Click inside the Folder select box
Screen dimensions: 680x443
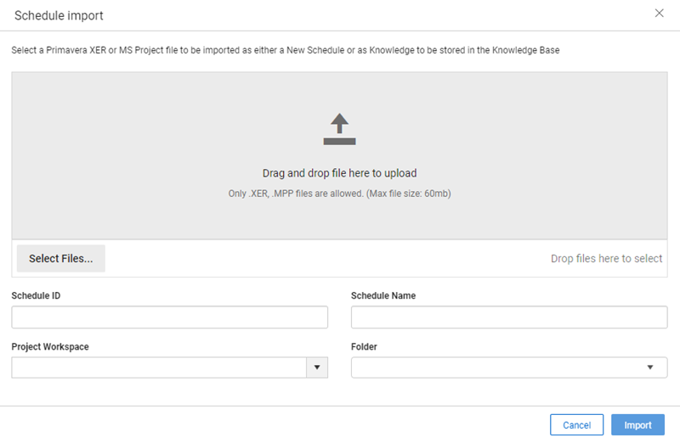pos(509,367)
